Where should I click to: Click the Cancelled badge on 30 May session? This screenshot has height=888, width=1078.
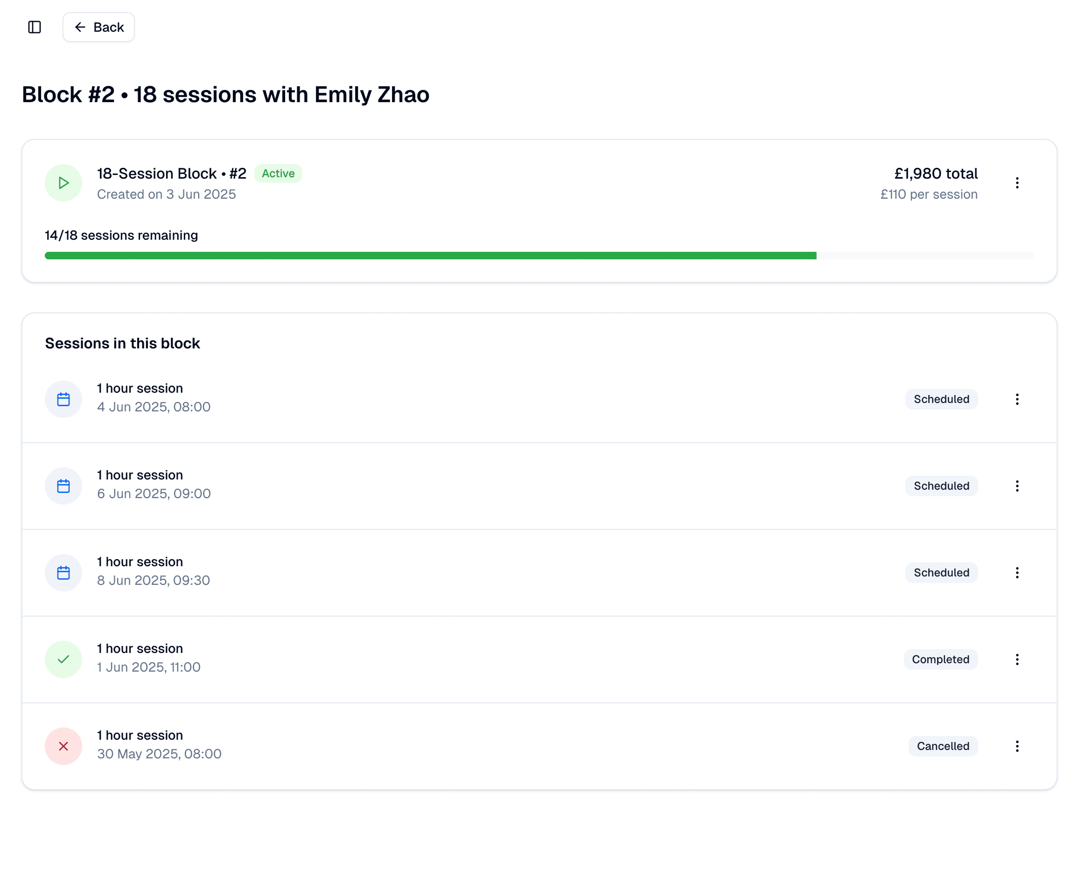[x=942, y=746]
